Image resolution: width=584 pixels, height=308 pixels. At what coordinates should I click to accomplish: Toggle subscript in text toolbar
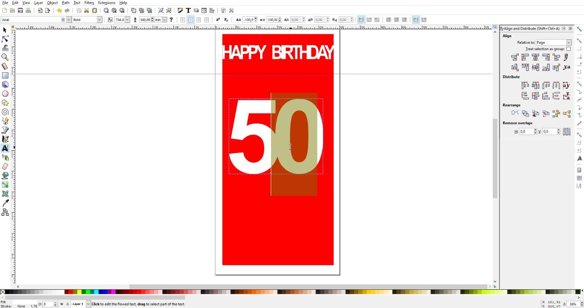pos(226,20)
